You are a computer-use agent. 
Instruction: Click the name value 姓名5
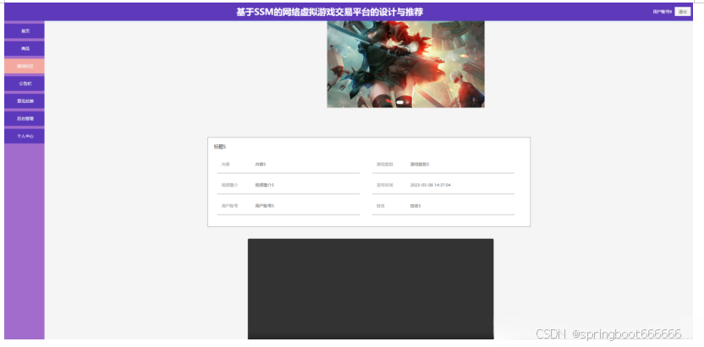coord(415,206)
